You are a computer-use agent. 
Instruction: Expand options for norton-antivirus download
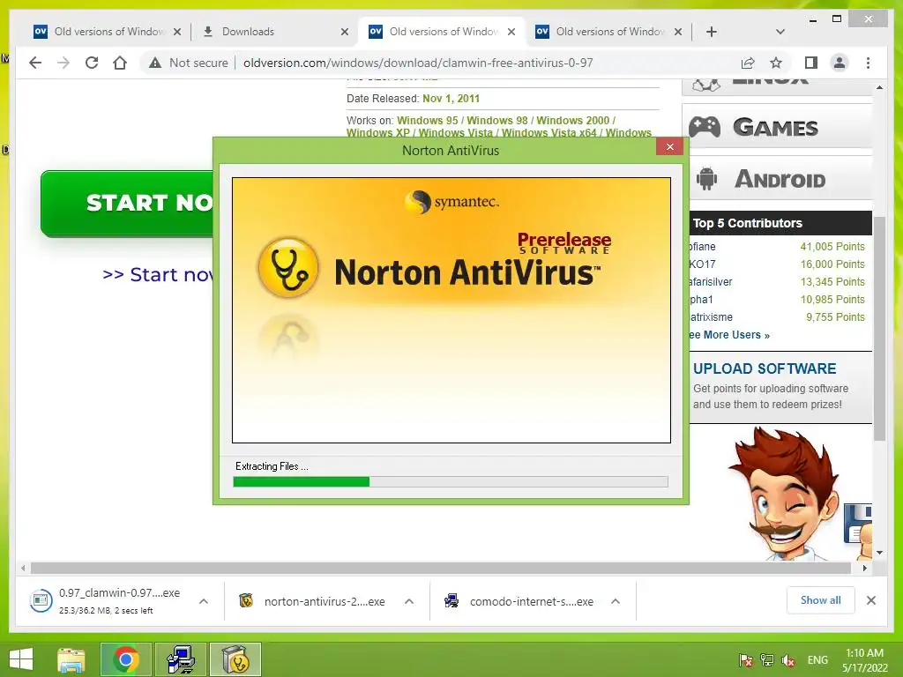tap(409, 601)
